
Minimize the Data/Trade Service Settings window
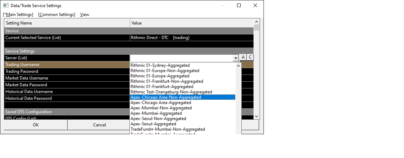(223, 5)
